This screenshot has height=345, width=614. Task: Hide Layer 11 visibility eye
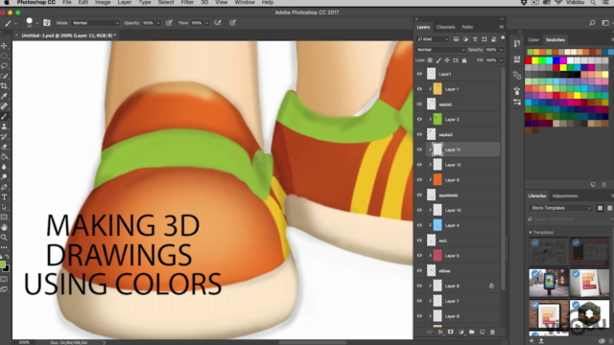coord(419,149)
